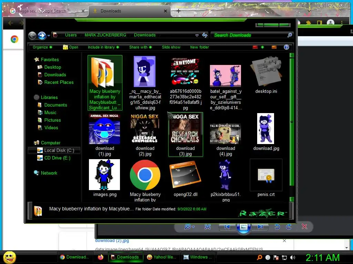Select Favorites in the navigation pane
The height and width of the screenshot is (264, 353).
tap(50, 59)
